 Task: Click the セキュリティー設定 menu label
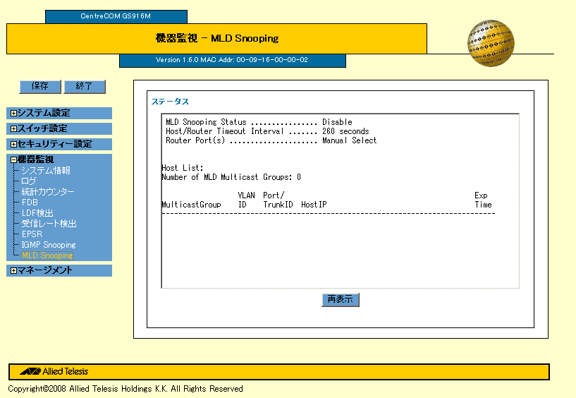coord(54,144)
